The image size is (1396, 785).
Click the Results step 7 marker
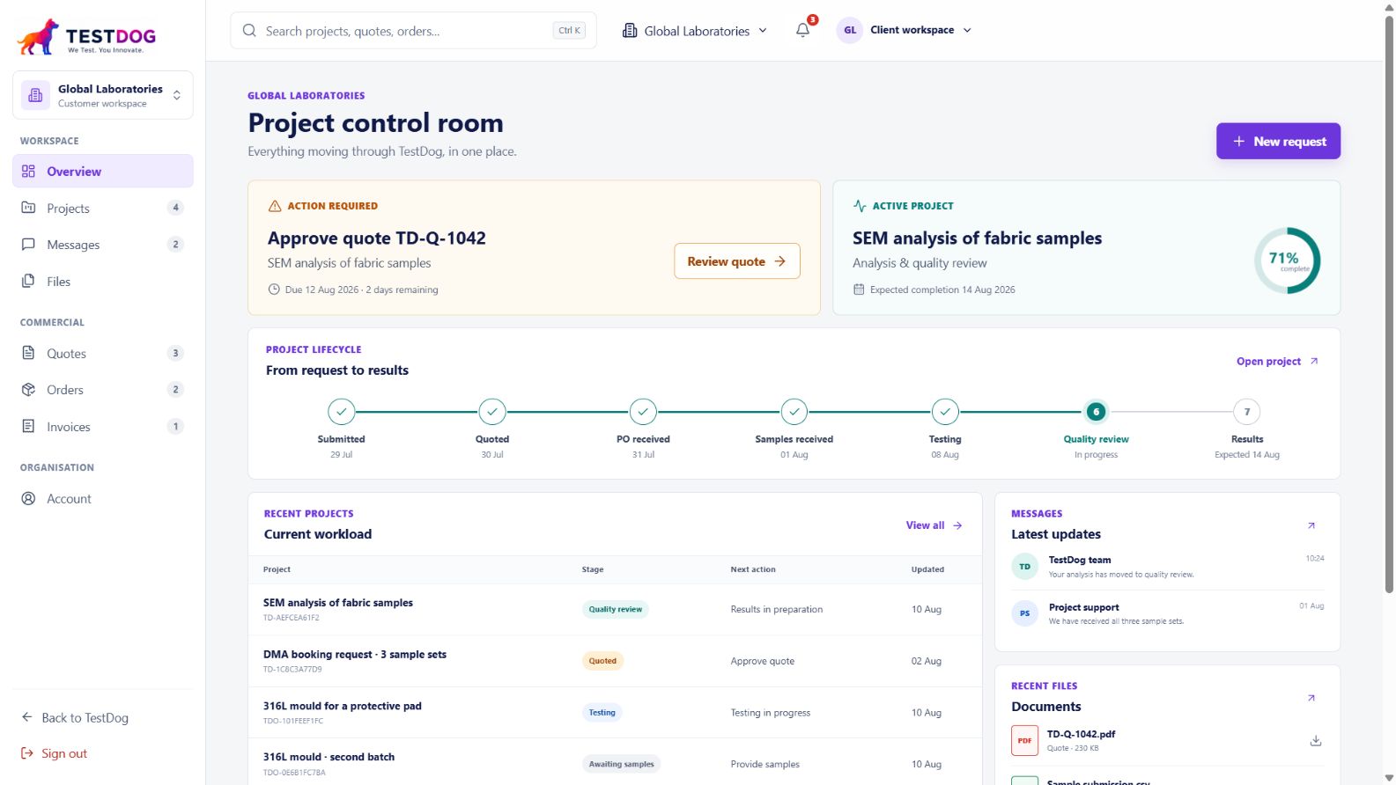click(1247, 411)
